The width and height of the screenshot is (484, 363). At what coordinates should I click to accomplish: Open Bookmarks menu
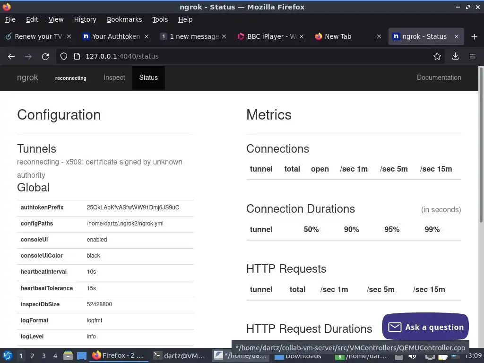(x=124, y=19)
